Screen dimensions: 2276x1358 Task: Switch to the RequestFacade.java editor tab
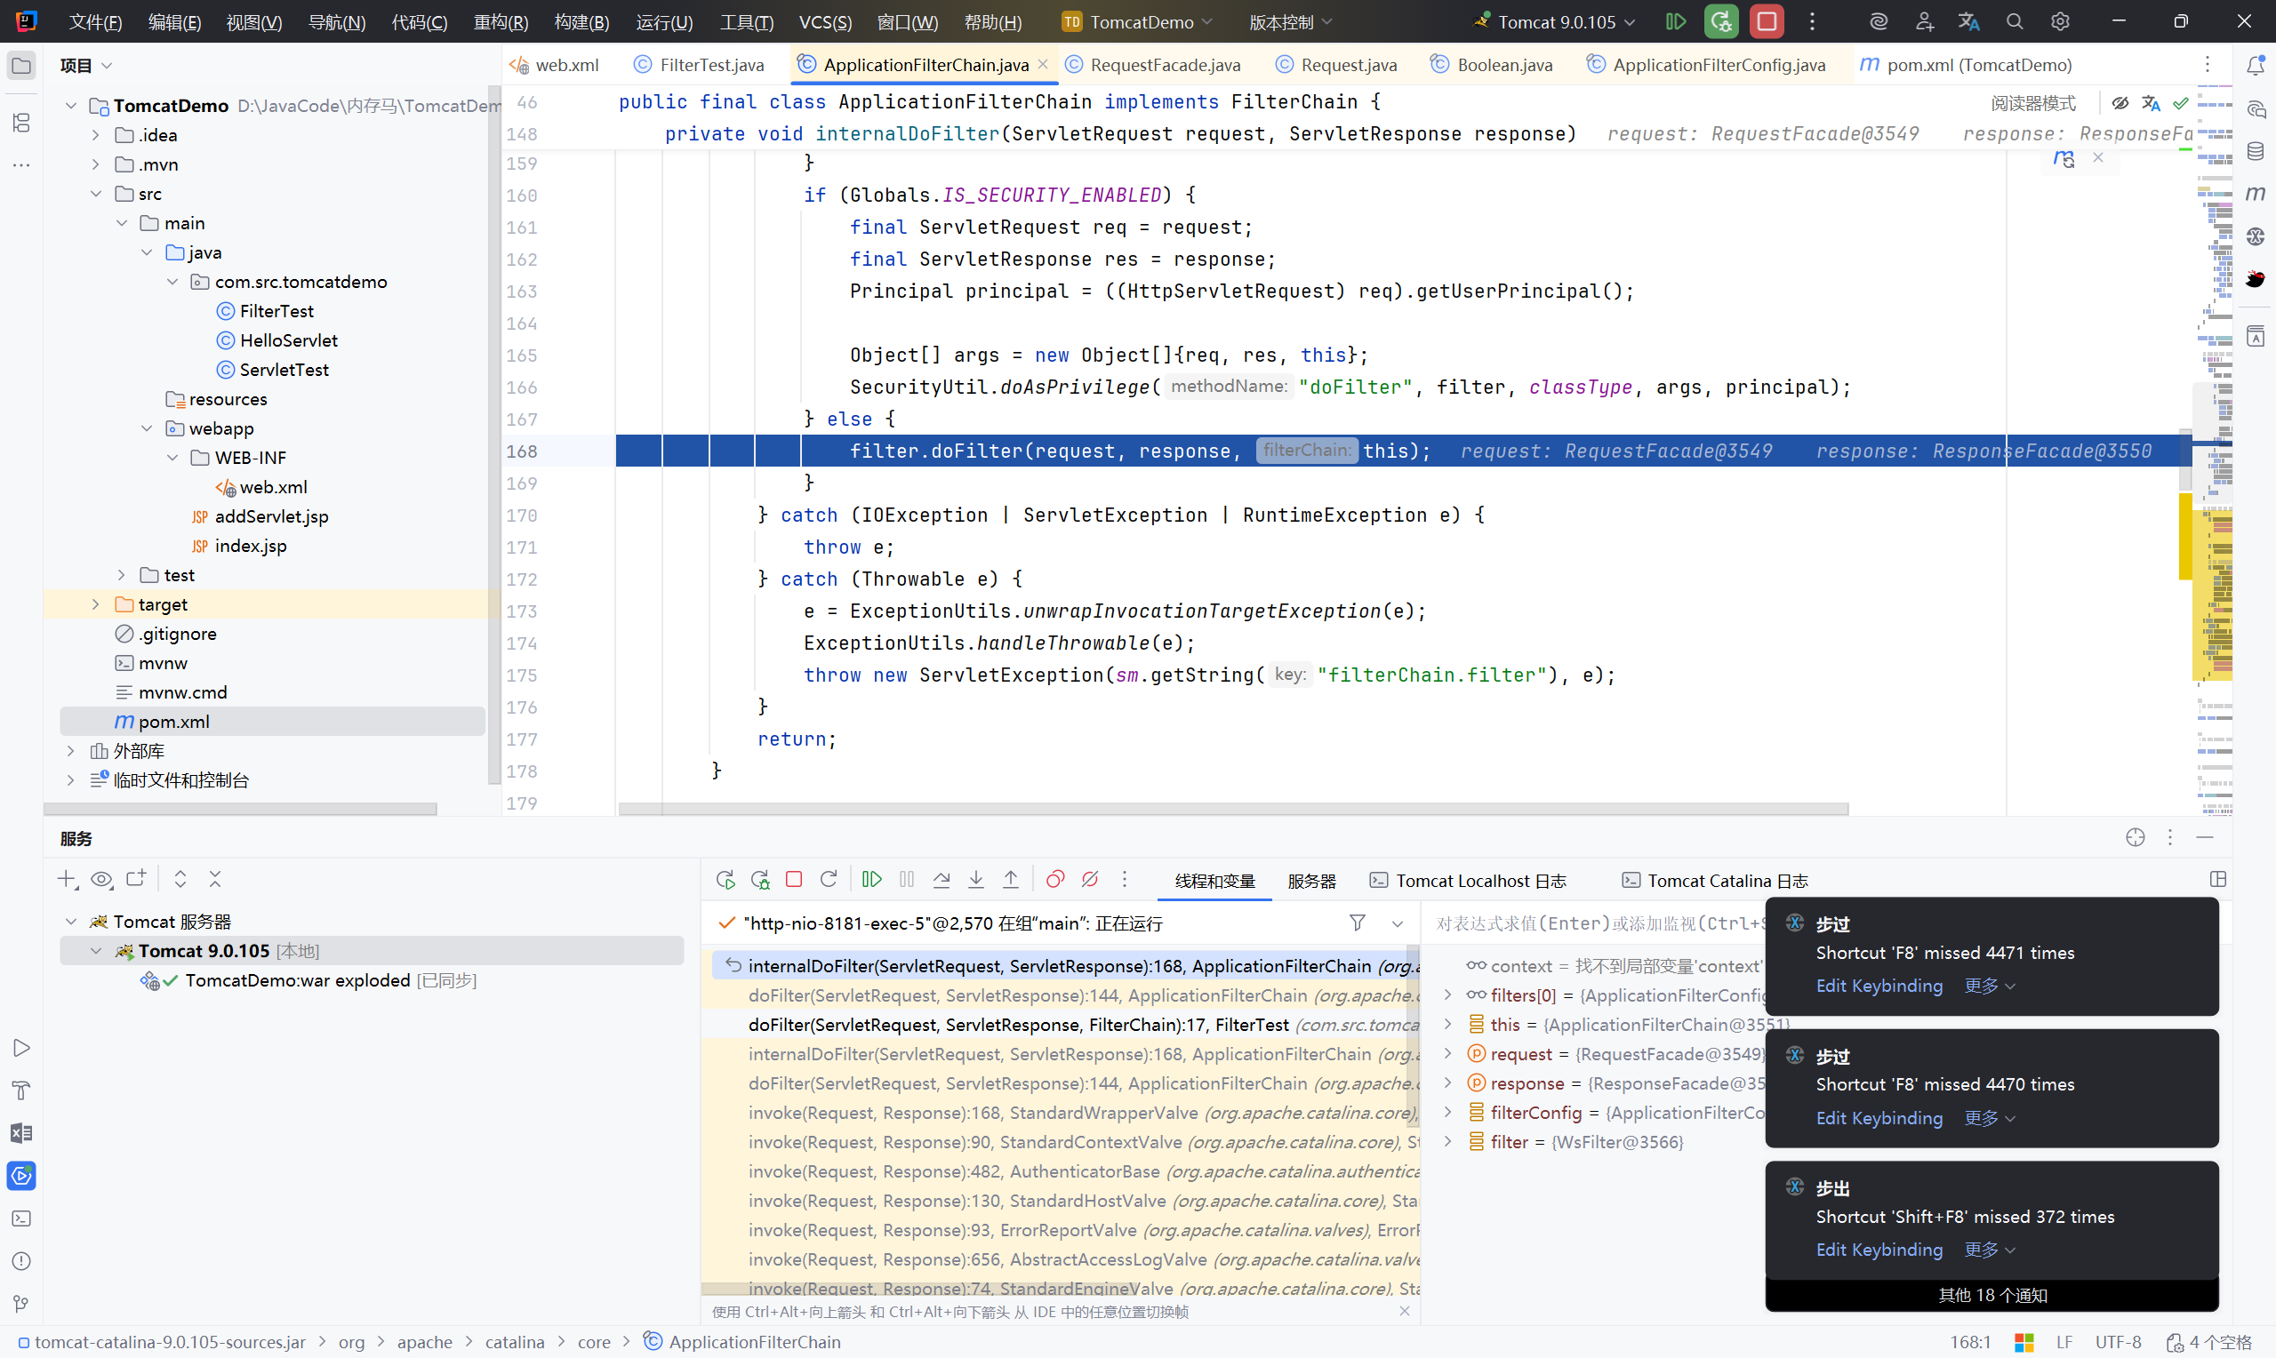1164,65
